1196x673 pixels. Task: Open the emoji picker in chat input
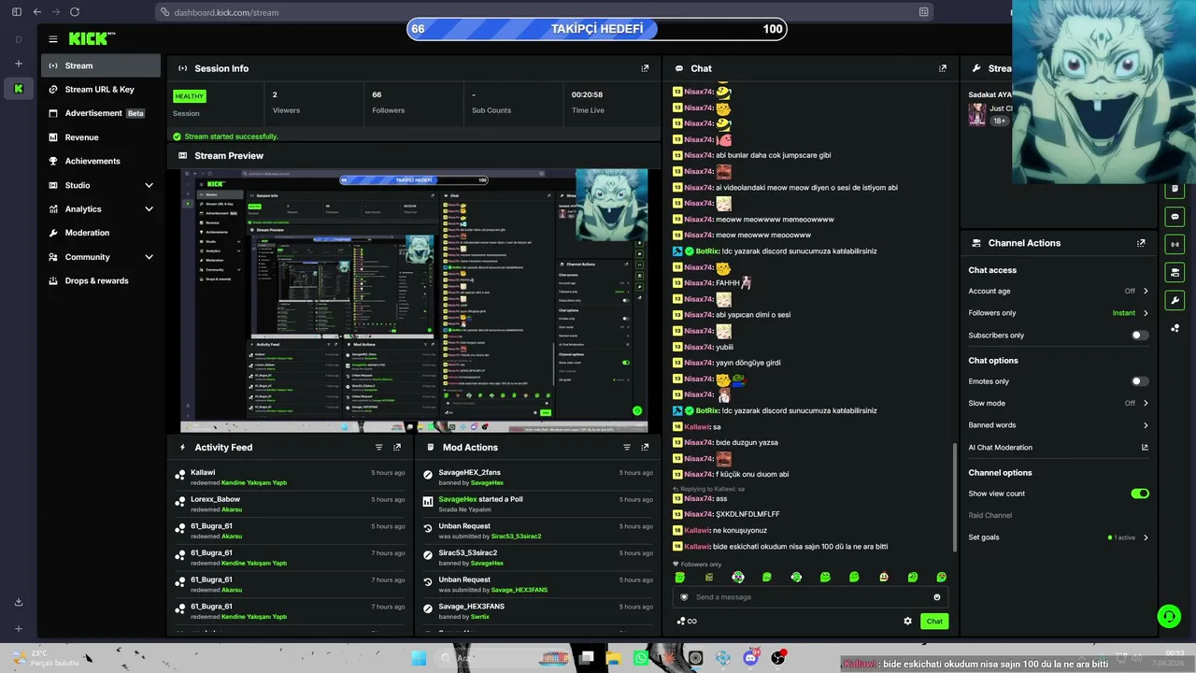[937, 597]
